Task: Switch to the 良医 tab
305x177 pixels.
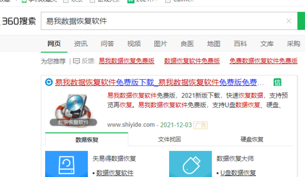Action: (x=187, y=44)
